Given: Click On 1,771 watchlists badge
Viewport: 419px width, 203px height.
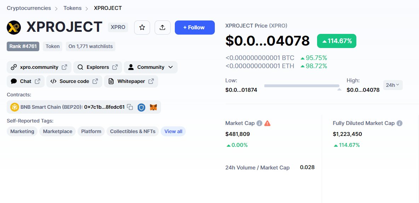Looking at the screenshot, I should (91, 46).
